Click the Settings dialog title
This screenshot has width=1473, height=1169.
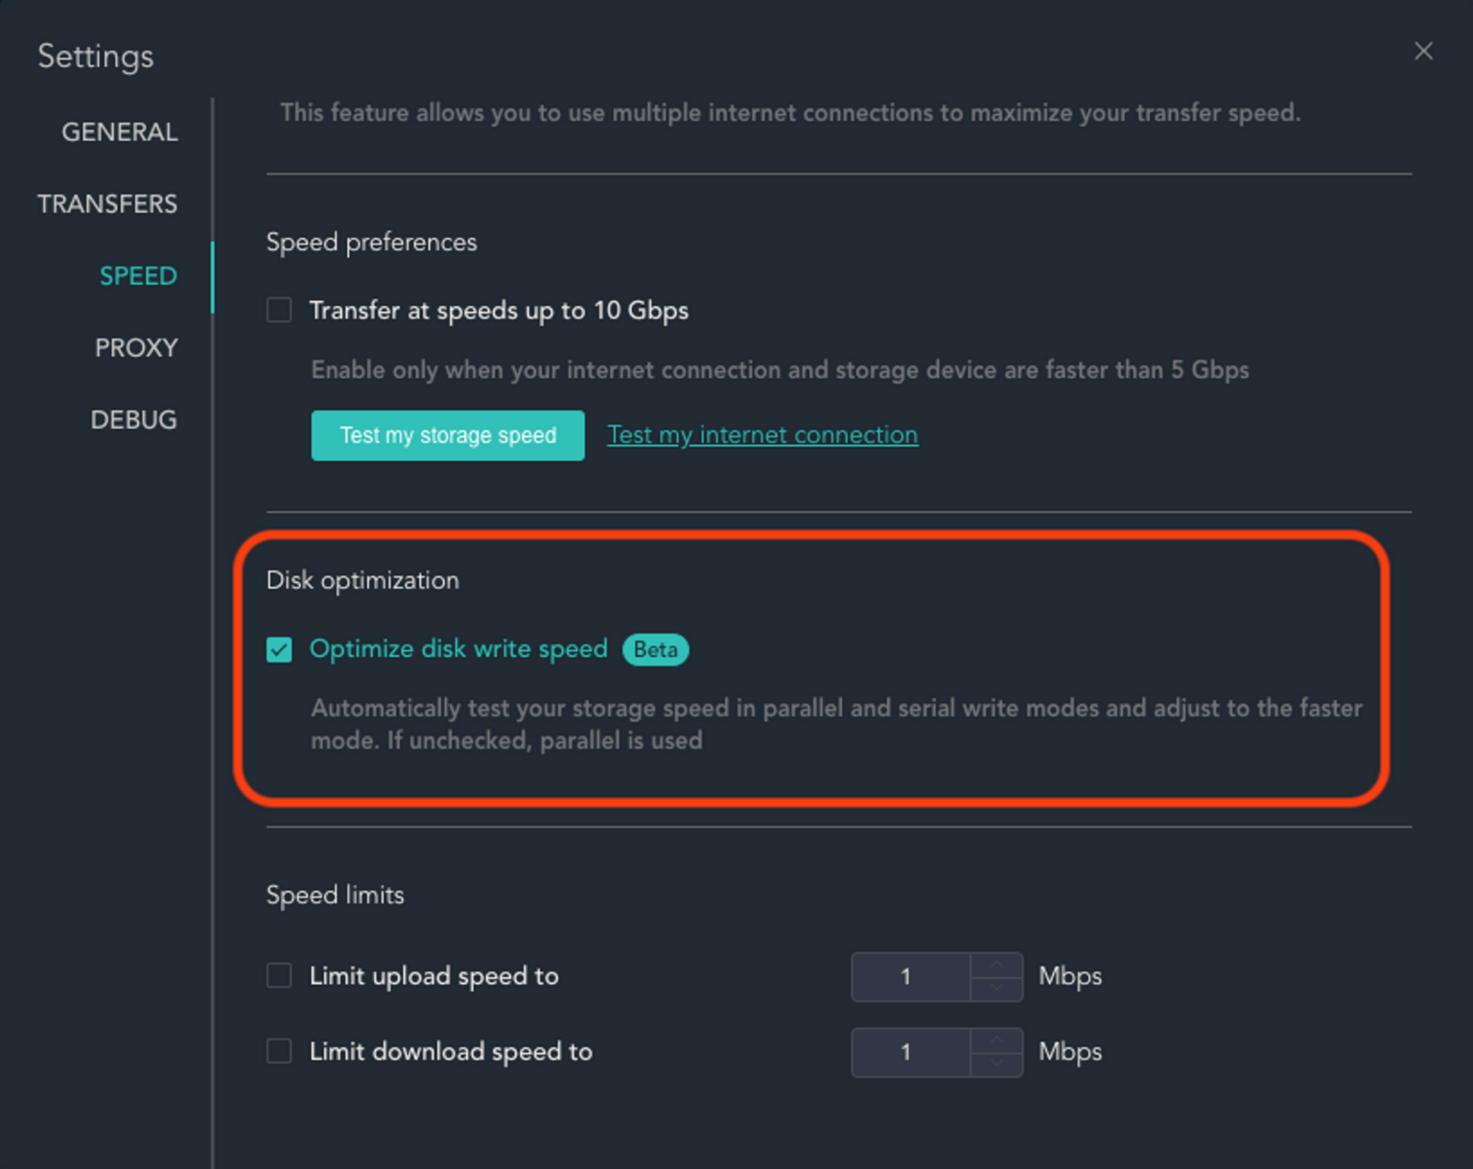point(95,57)
